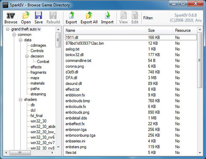Image resolution: width=206 pixels, height=159 pixels.
Task: Click the Edit toolbar icon
Action: point(135,15)
